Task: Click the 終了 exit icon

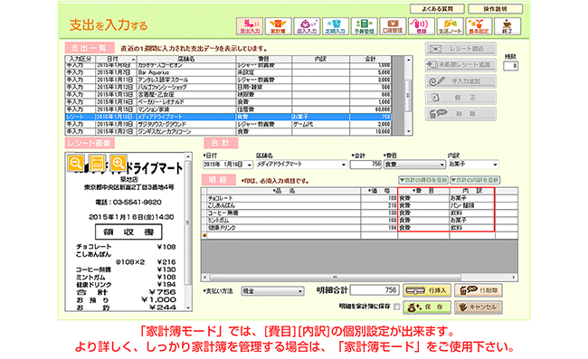Action: [507, 26]
